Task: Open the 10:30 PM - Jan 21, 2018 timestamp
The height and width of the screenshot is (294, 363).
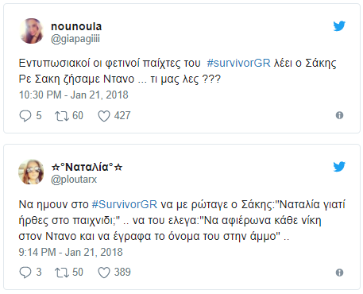Action: 74,95
